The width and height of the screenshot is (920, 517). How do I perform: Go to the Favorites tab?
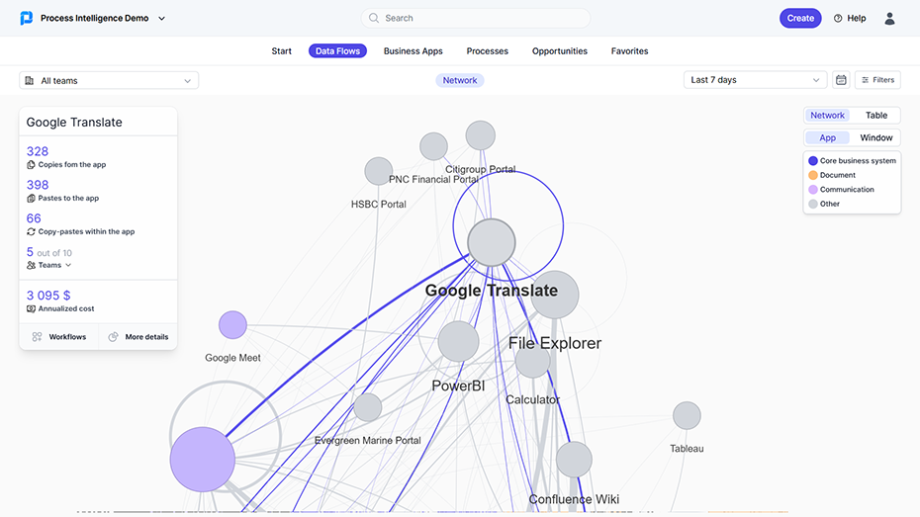click(x=629, y=51)
